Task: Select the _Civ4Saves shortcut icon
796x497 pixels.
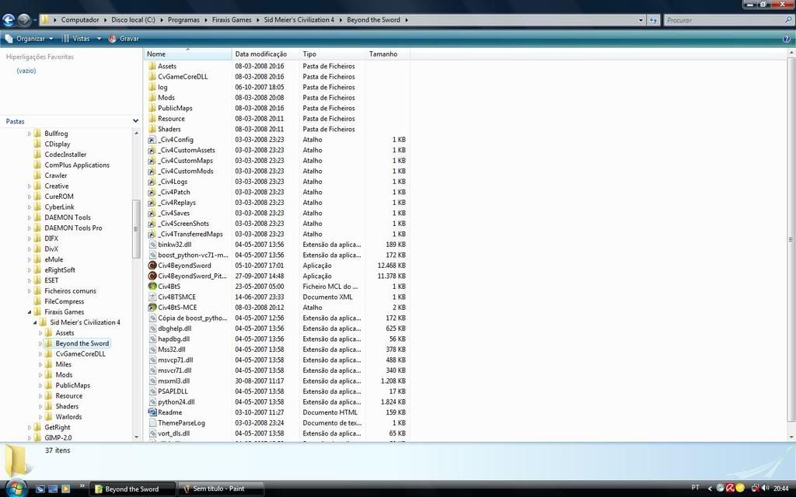Action: (x=152, y=213)
